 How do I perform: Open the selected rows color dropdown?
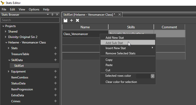(x=152, y=76)
